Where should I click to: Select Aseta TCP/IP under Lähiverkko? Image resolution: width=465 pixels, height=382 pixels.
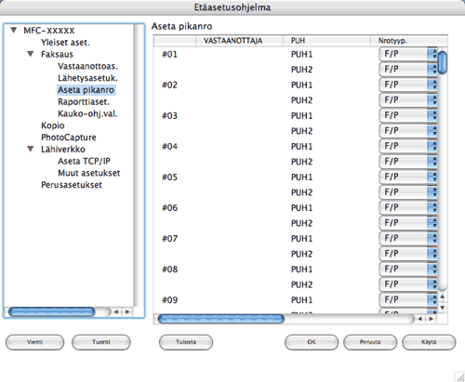[84, 161]
